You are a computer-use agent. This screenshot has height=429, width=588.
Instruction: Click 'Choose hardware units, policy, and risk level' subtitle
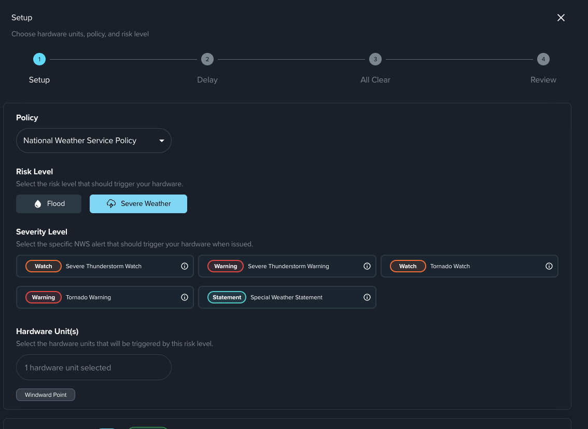[x=80, y=34]
